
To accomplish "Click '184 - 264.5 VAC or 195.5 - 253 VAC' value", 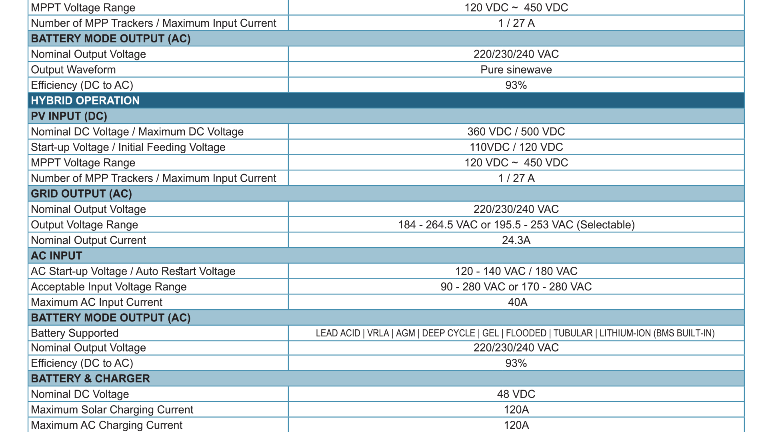I will tap(516, 225).
